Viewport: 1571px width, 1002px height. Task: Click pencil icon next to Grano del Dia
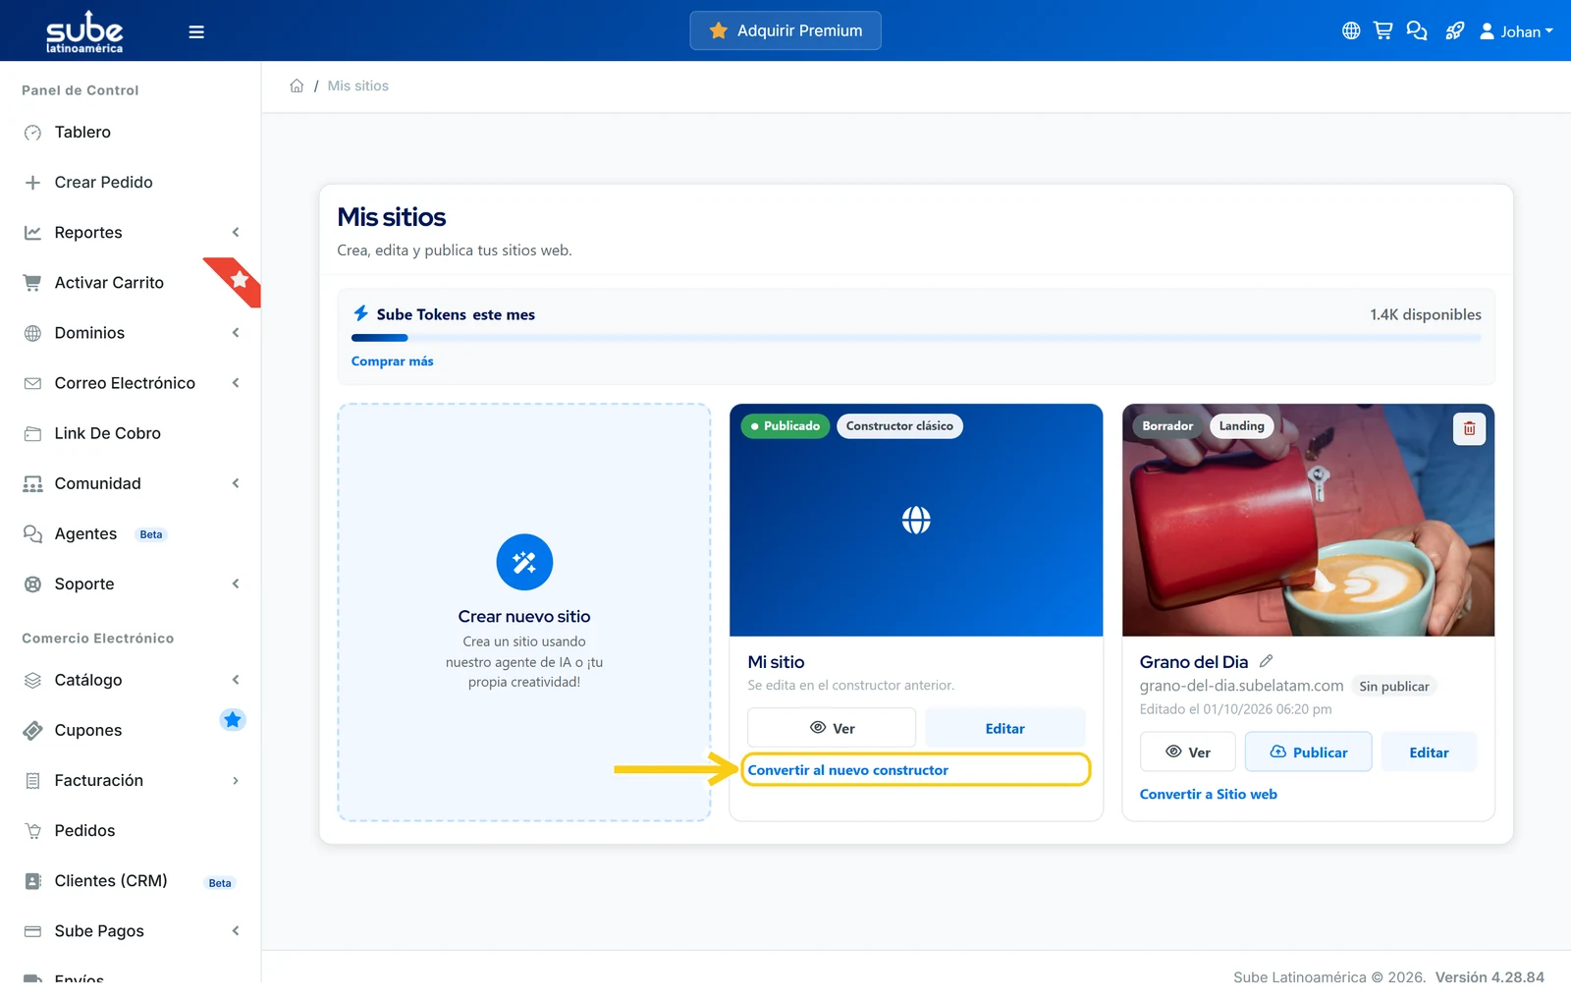pos(1266,661)
